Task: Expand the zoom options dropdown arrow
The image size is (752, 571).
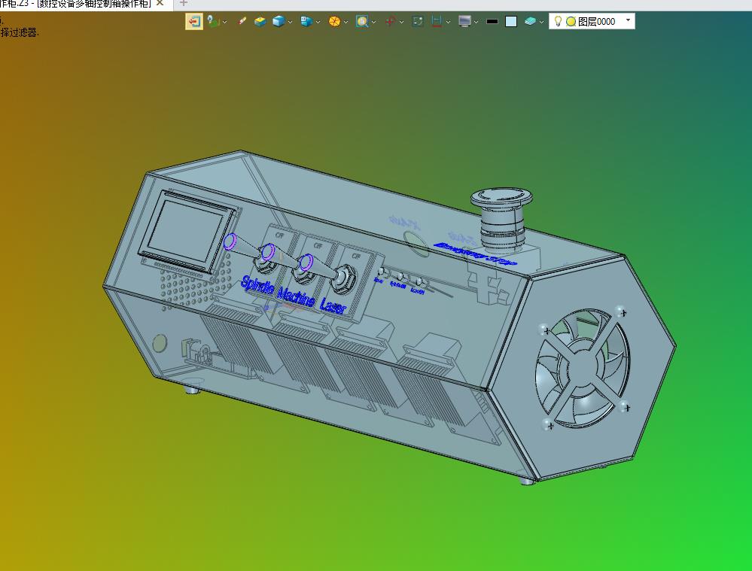Action: pos(373,22)
